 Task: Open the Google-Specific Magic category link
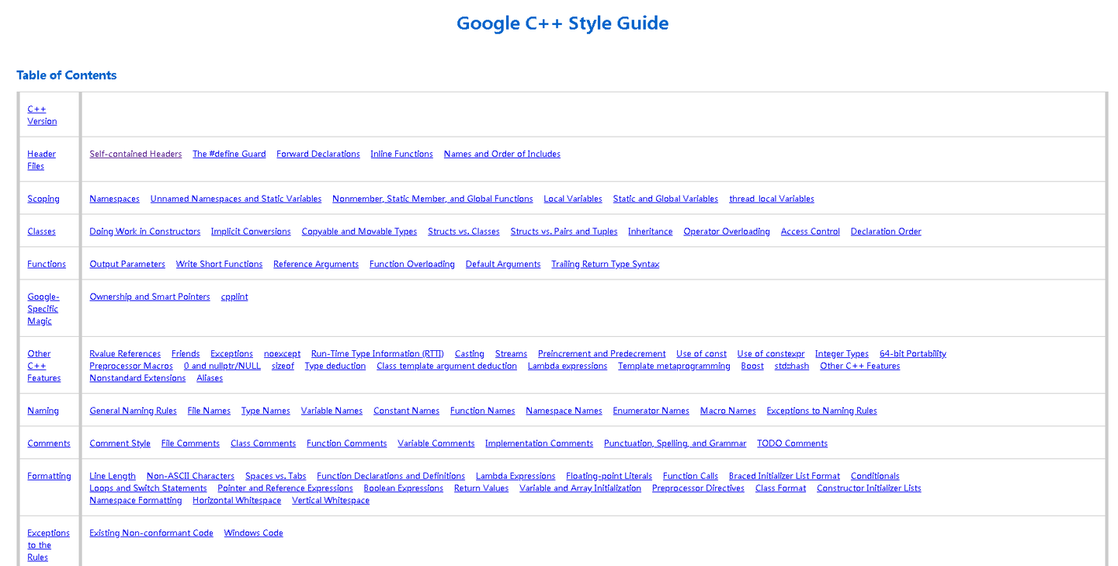click(x=43, y=309)
